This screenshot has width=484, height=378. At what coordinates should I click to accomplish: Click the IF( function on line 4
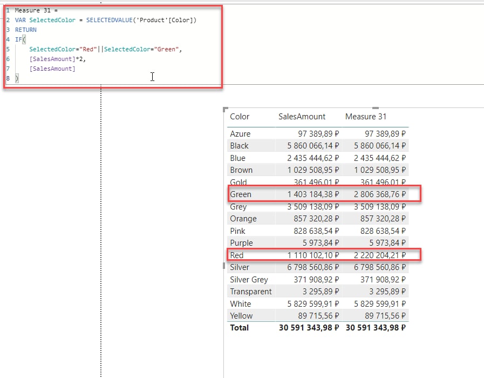[21, 39]
